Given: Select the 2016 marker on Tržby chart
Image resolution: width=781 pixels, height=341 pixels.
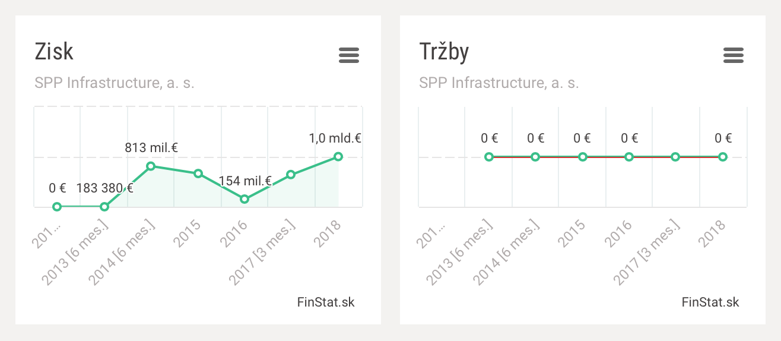Looking at the screenshot, I should pyautogui.click(x=629, y=157).
